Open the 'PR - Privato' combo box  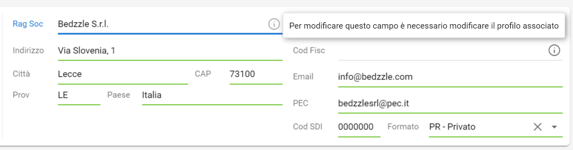tap(496, 127)
